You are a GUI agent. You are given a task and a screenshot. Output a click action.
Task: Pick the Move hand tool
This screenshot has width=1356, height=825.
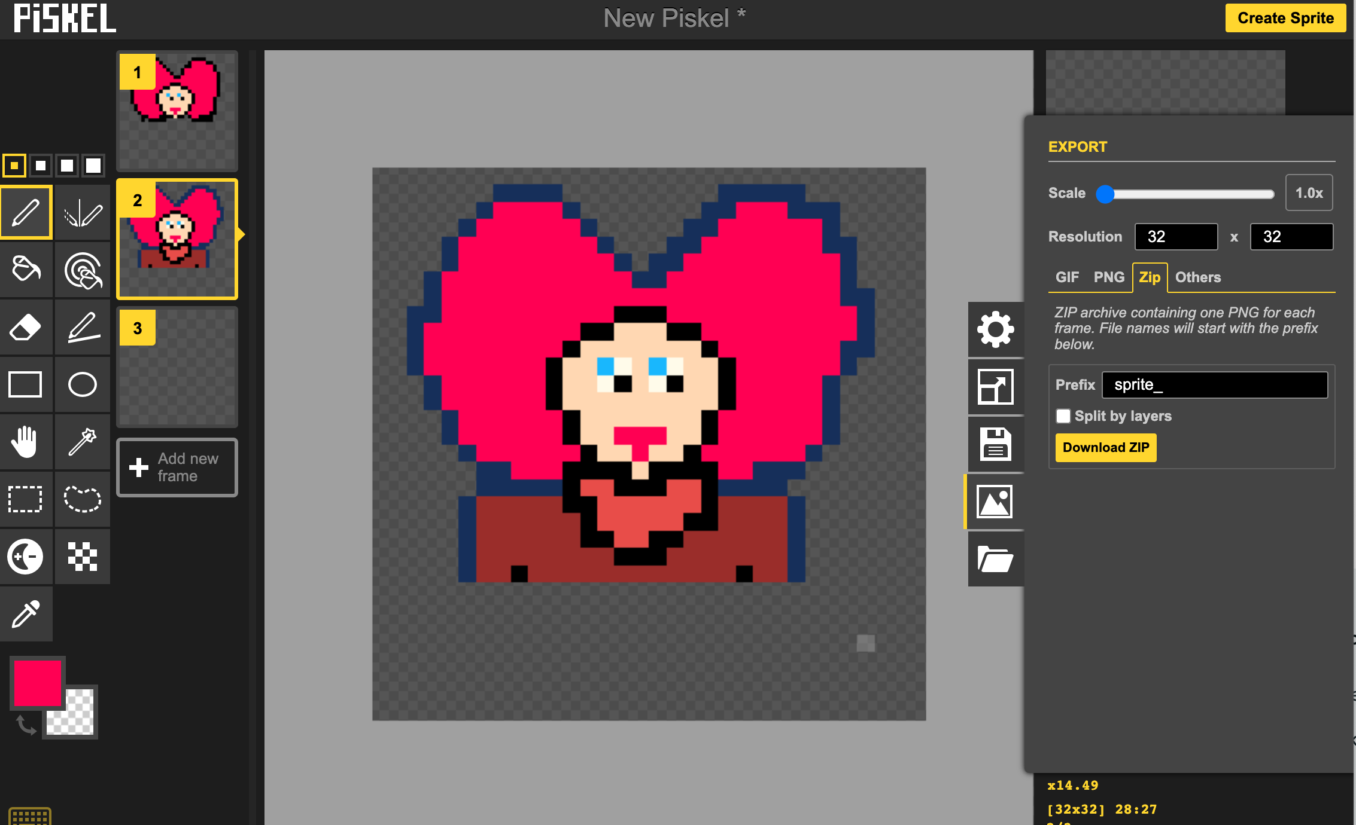click(x=26, y=442)
